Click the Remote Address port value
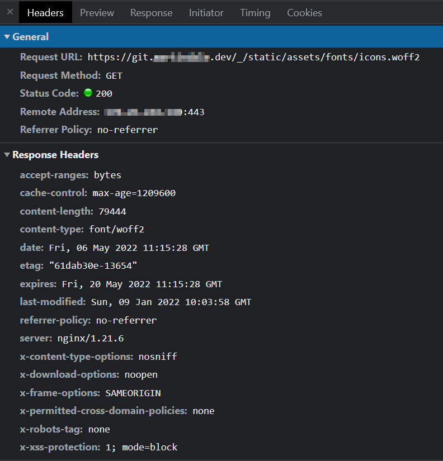The image size is (443, 461). pos(196,111)
